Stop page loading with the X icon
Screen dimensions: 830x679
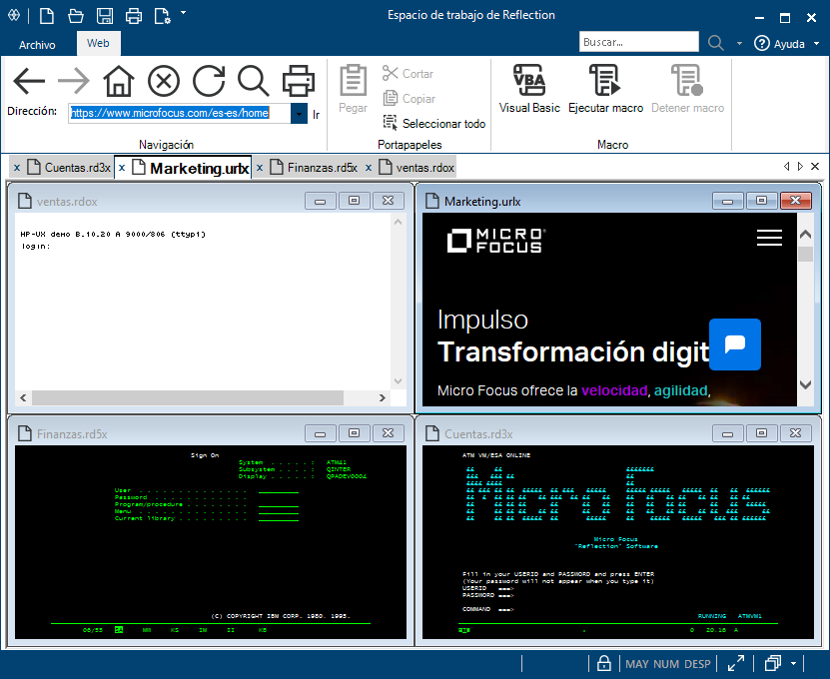tap(163, 81)
